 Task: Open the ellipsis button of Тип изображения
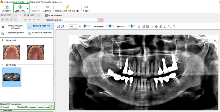pyautogui.click(x=98, y=20)
